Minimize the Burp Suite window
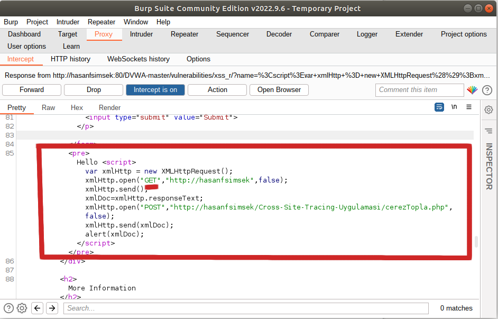Viewport: 498px width, 319px height. pos(467,8)
